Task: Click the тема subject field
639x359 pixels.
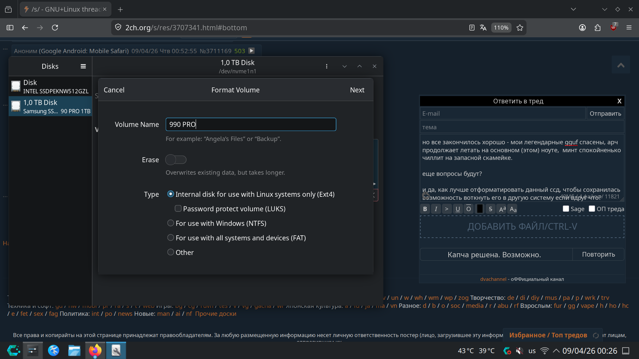Action: (522, 127)
